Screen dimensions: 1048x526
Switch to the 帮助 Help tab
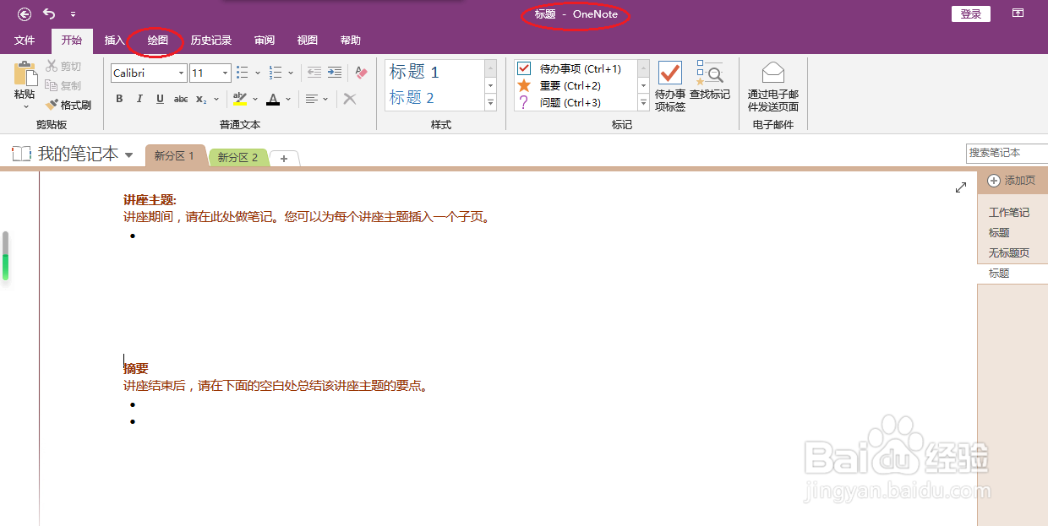(350, 41)
